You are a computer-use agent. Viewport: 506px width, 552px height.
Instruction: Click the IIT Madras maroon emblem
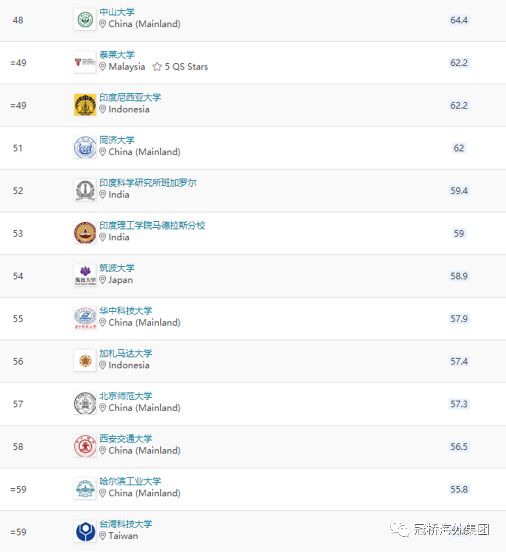[85, 233]
